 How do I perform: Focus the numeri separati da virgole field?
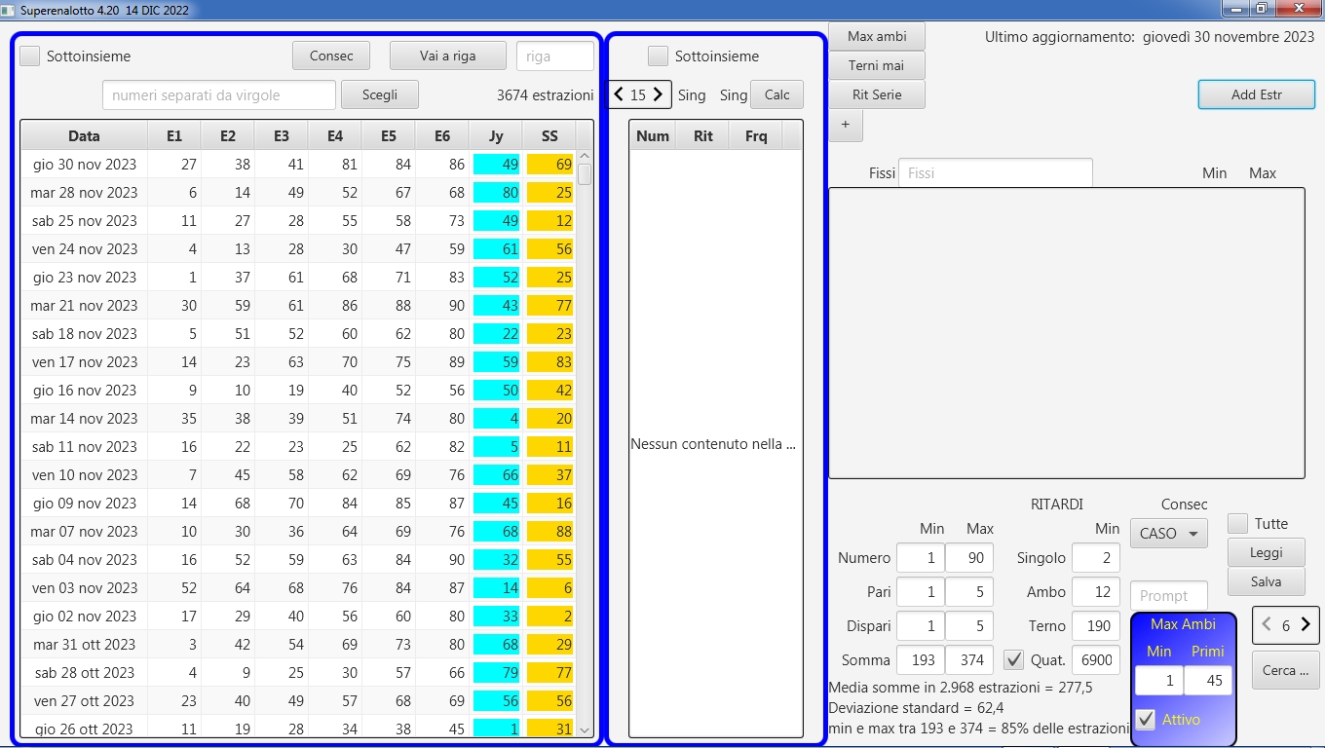tap(219, 94)
